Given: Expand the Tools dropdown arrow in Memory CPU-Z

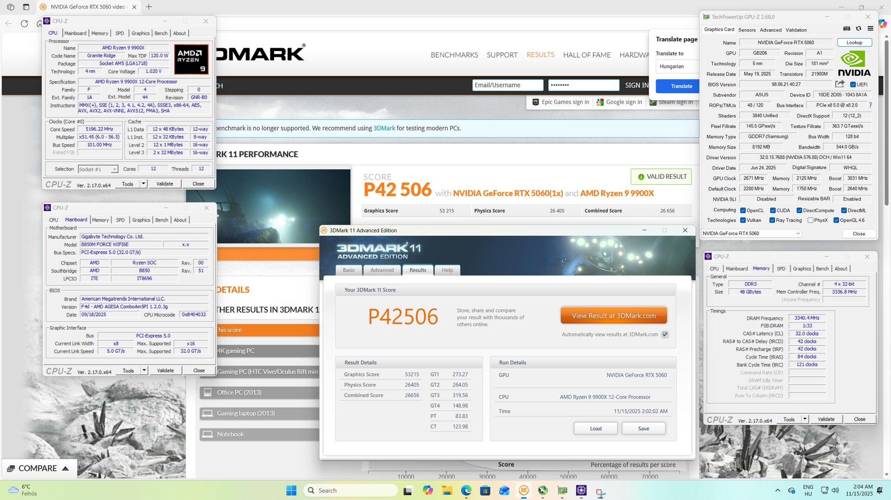Looking at the screenshot, I should [805, 419].
